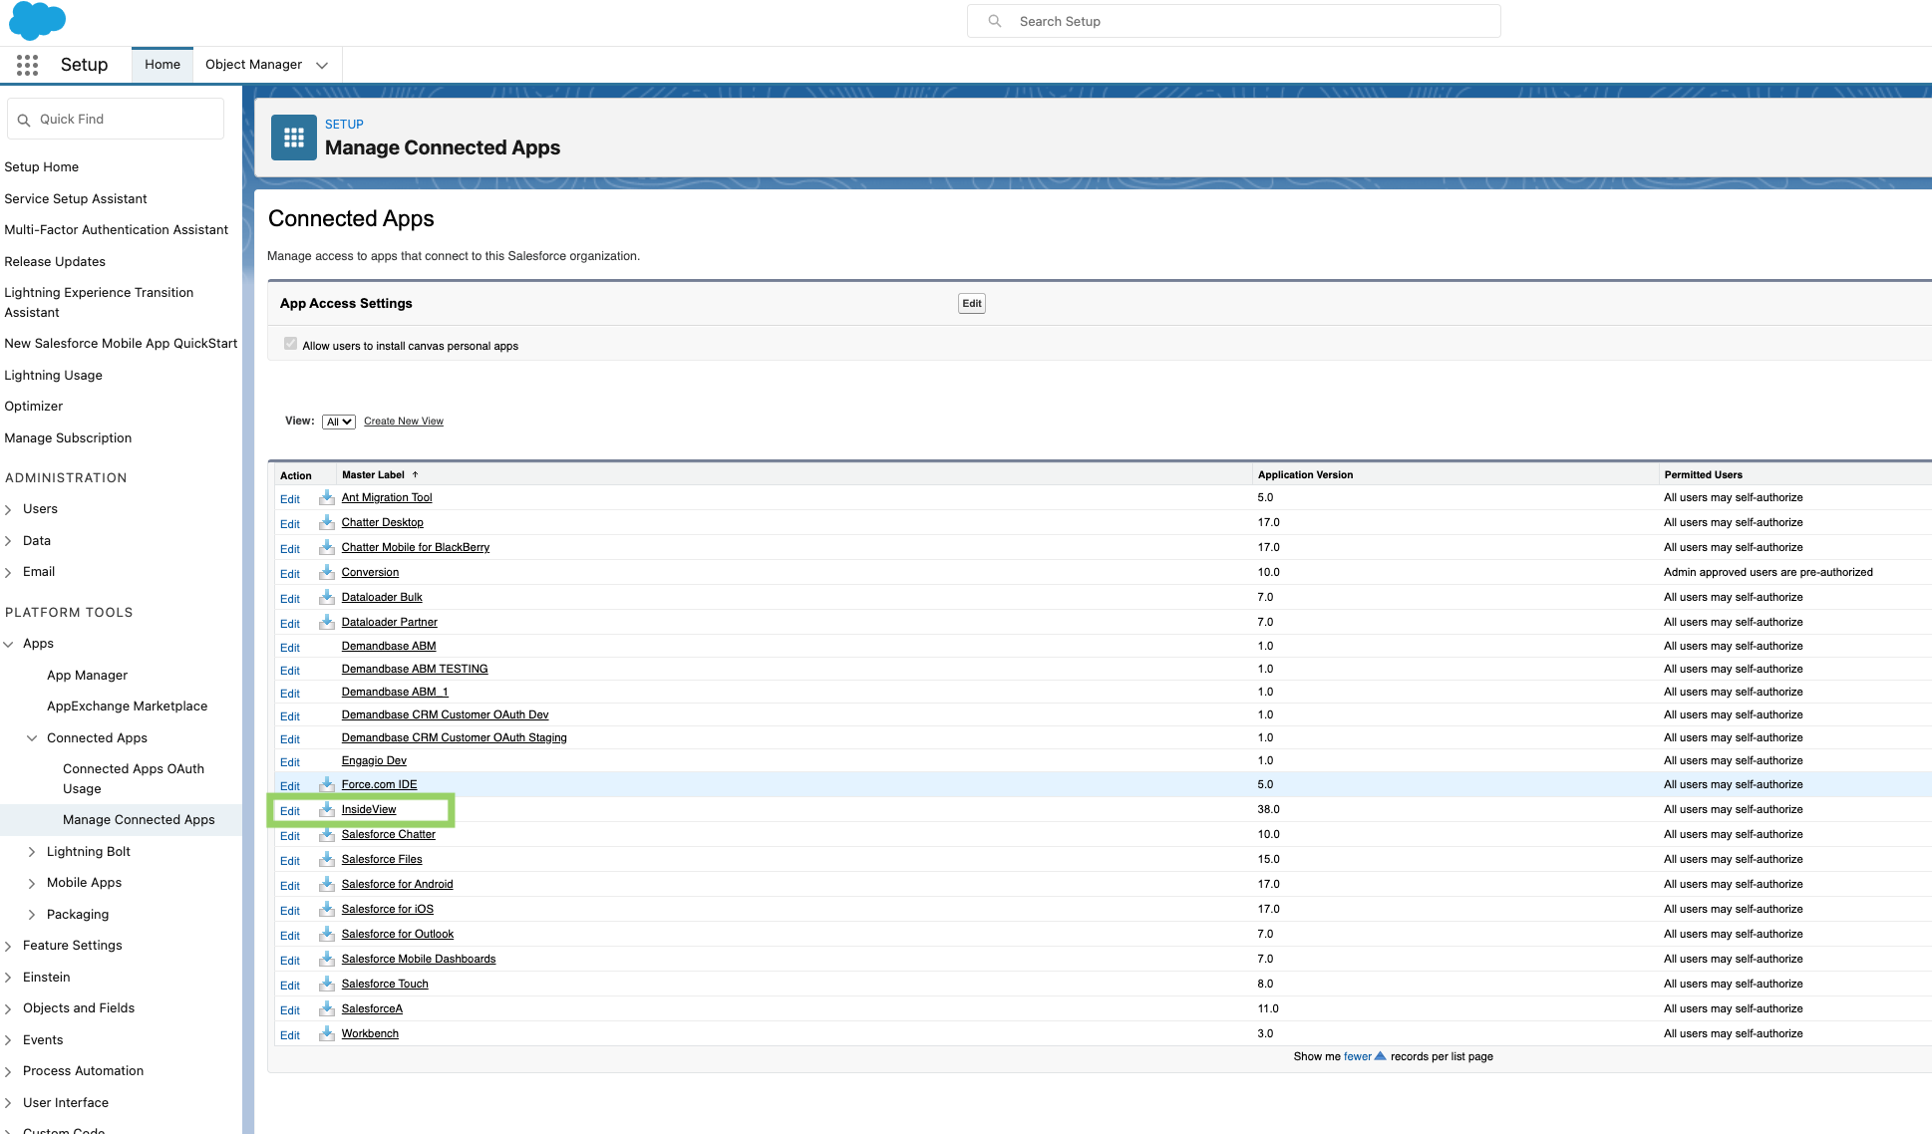Click the fewer records arrow icon
The image size is (1932, 1134).
click(1381, 1056)
